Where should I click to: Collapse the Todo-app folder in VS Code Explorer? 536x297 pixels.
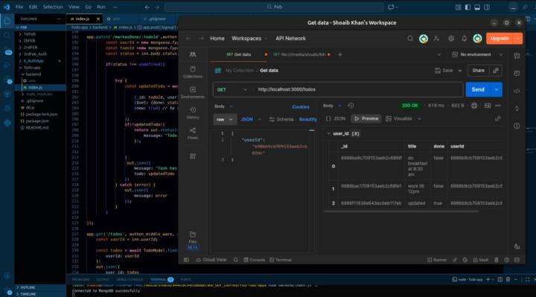tap(21, 68)
